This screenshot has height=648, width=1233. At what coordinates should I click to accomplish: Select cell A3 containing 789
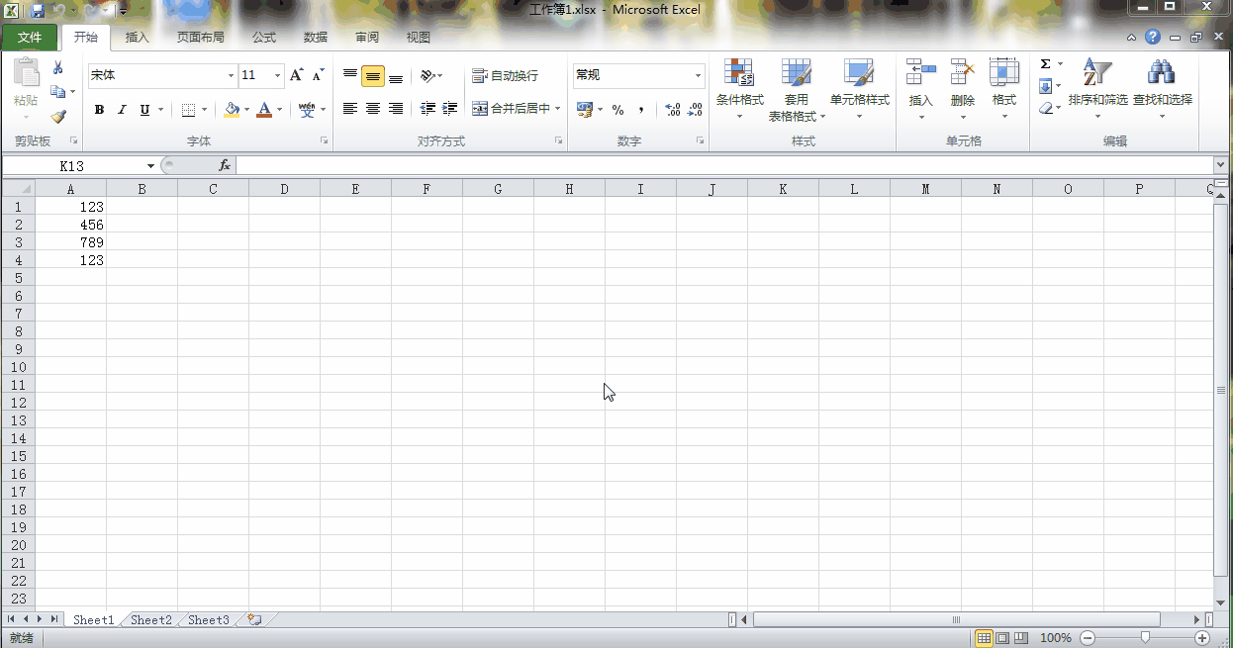[71, 242]
